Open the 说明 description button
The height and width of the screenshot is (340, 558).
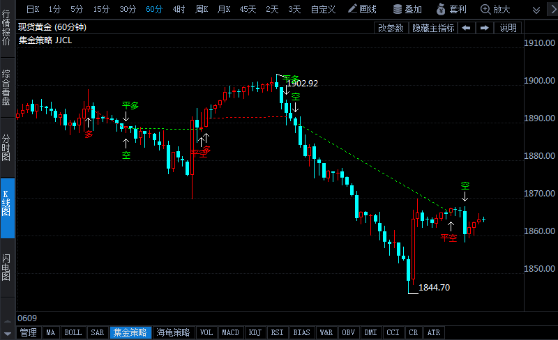coord(508,28)
